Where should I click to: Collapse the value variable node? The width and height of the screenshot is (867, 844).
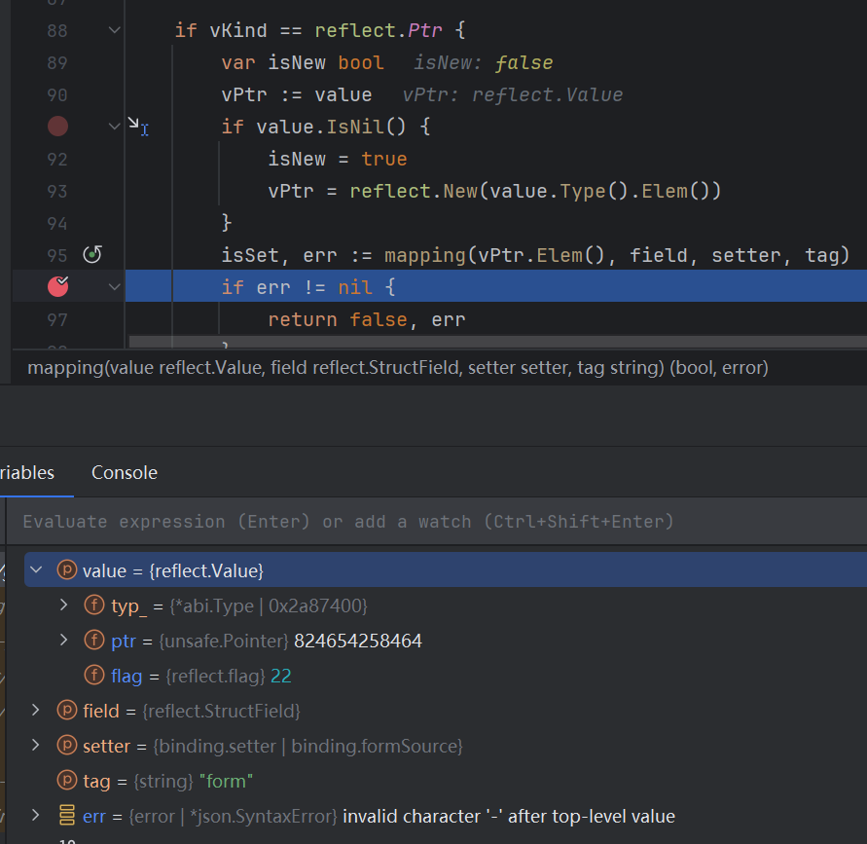(37, 569)
